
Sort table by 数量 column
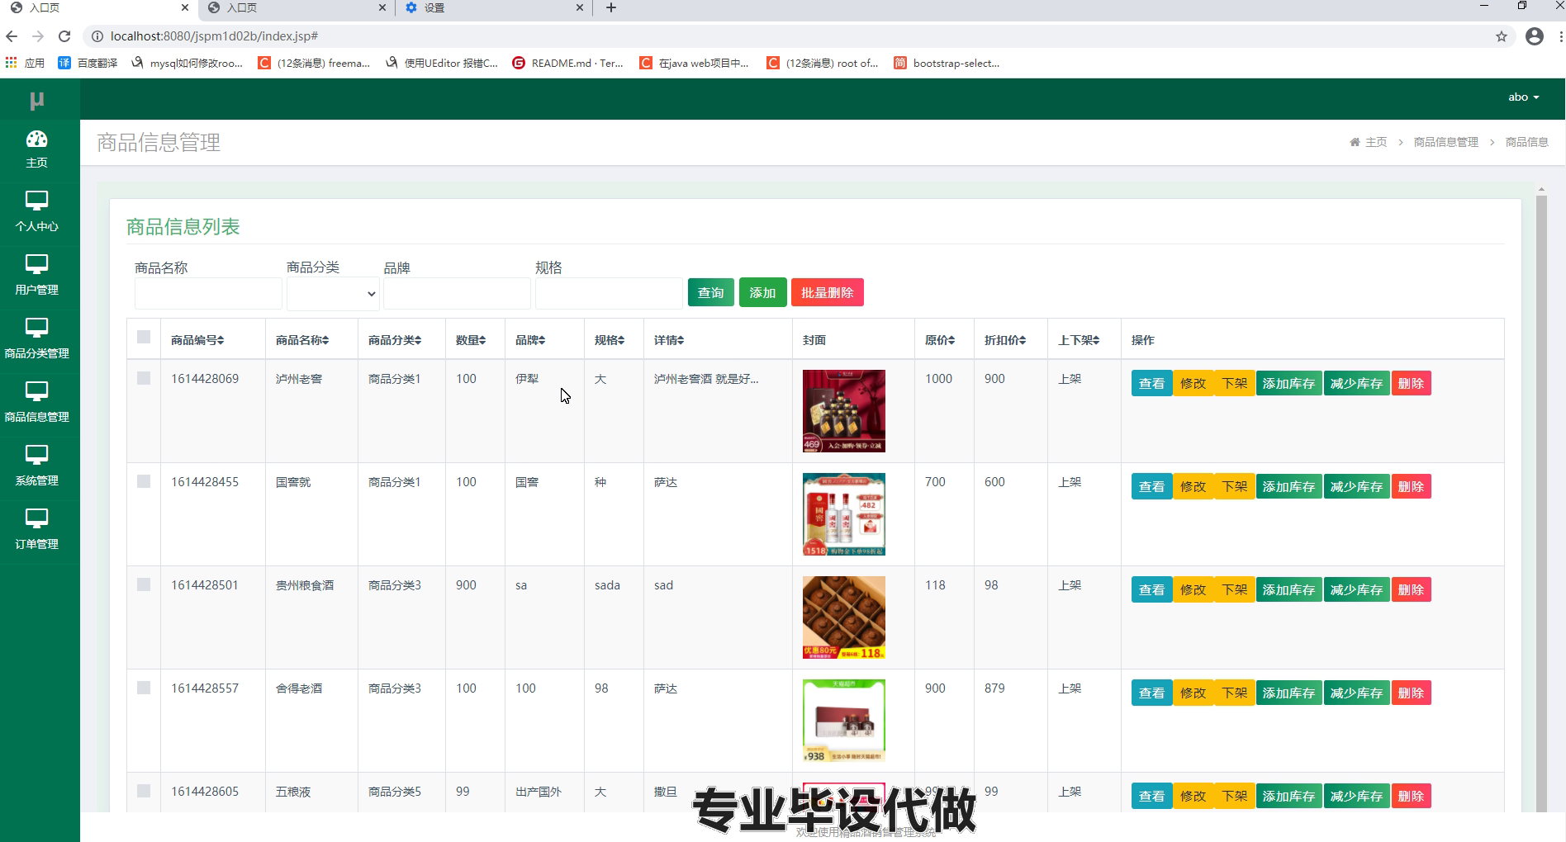click(471, 340)
